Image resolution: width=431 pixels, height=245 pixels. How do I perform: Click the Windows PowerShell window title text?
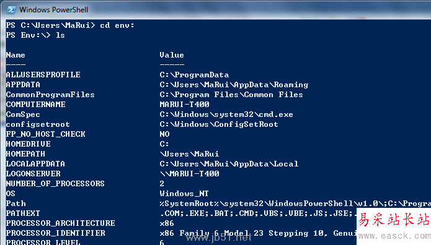pos(53,10)
